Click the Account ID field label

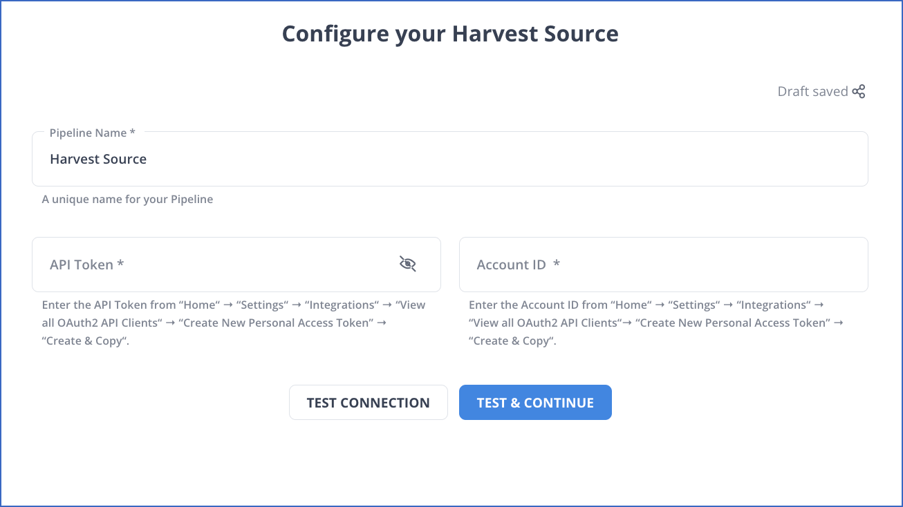click(x=517, y=264)
